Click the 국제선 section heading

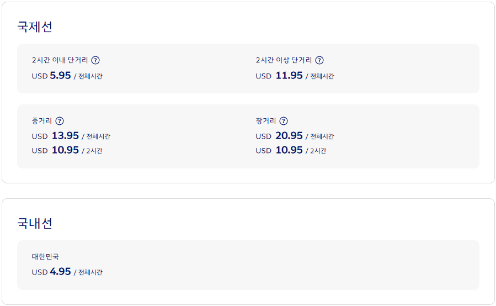[x=35, y=27]
